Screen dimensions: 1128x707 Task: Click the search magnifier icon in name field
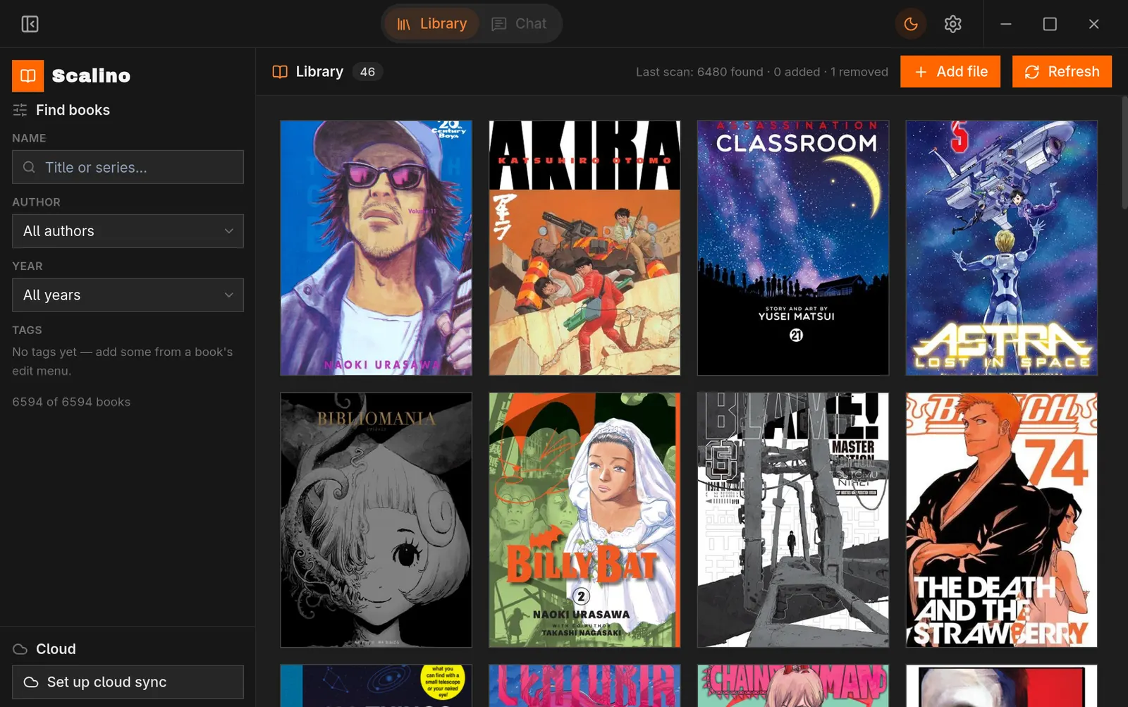29,167
